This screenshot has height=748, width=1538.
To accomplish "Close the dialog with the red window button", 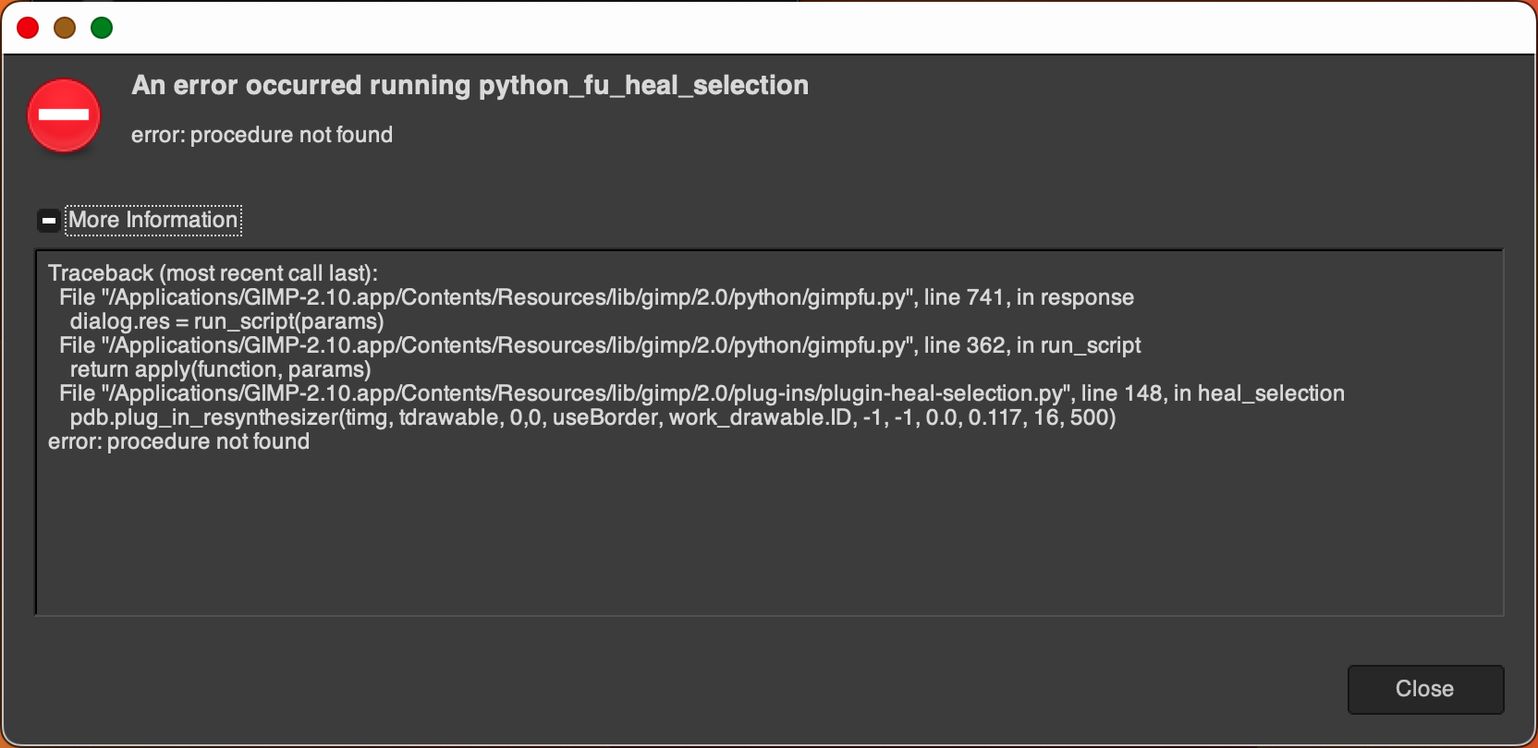I will (x=28, y=28).
